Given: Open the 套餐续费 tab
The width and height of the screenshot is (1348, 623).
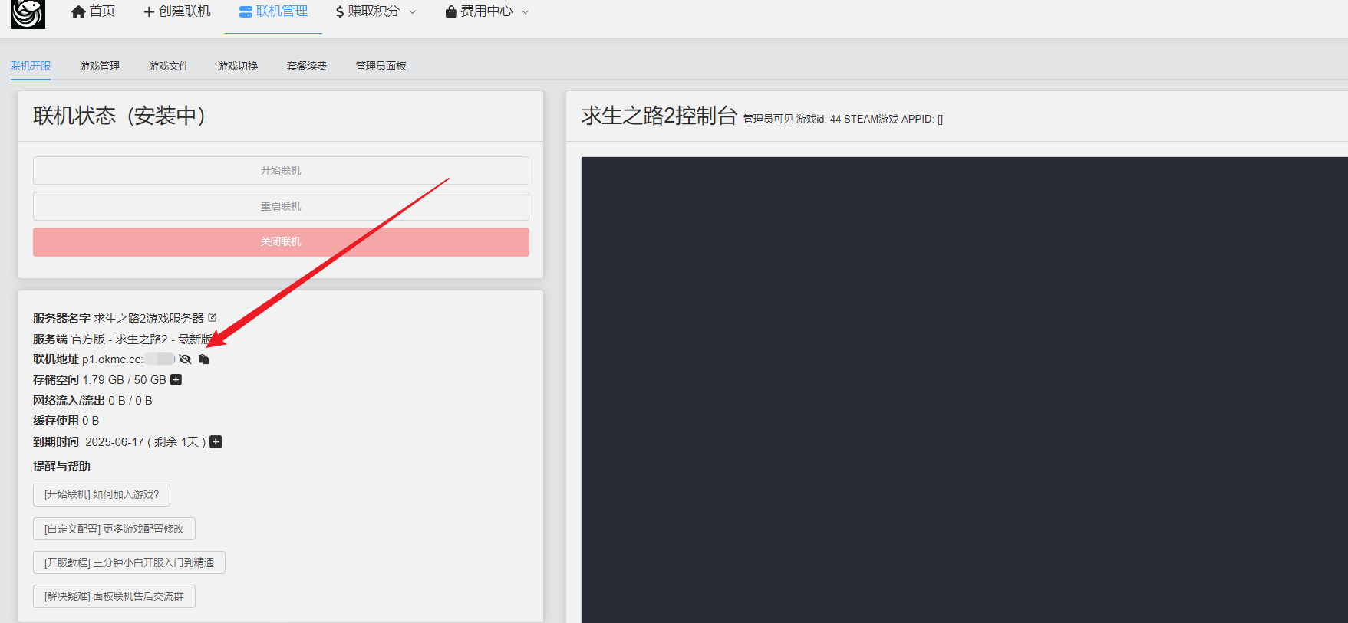Looking at the screenshot, I should (307, 66).
